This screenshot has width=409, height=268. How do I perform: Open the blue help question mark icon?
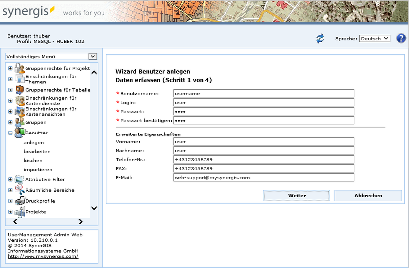[401, 39]
